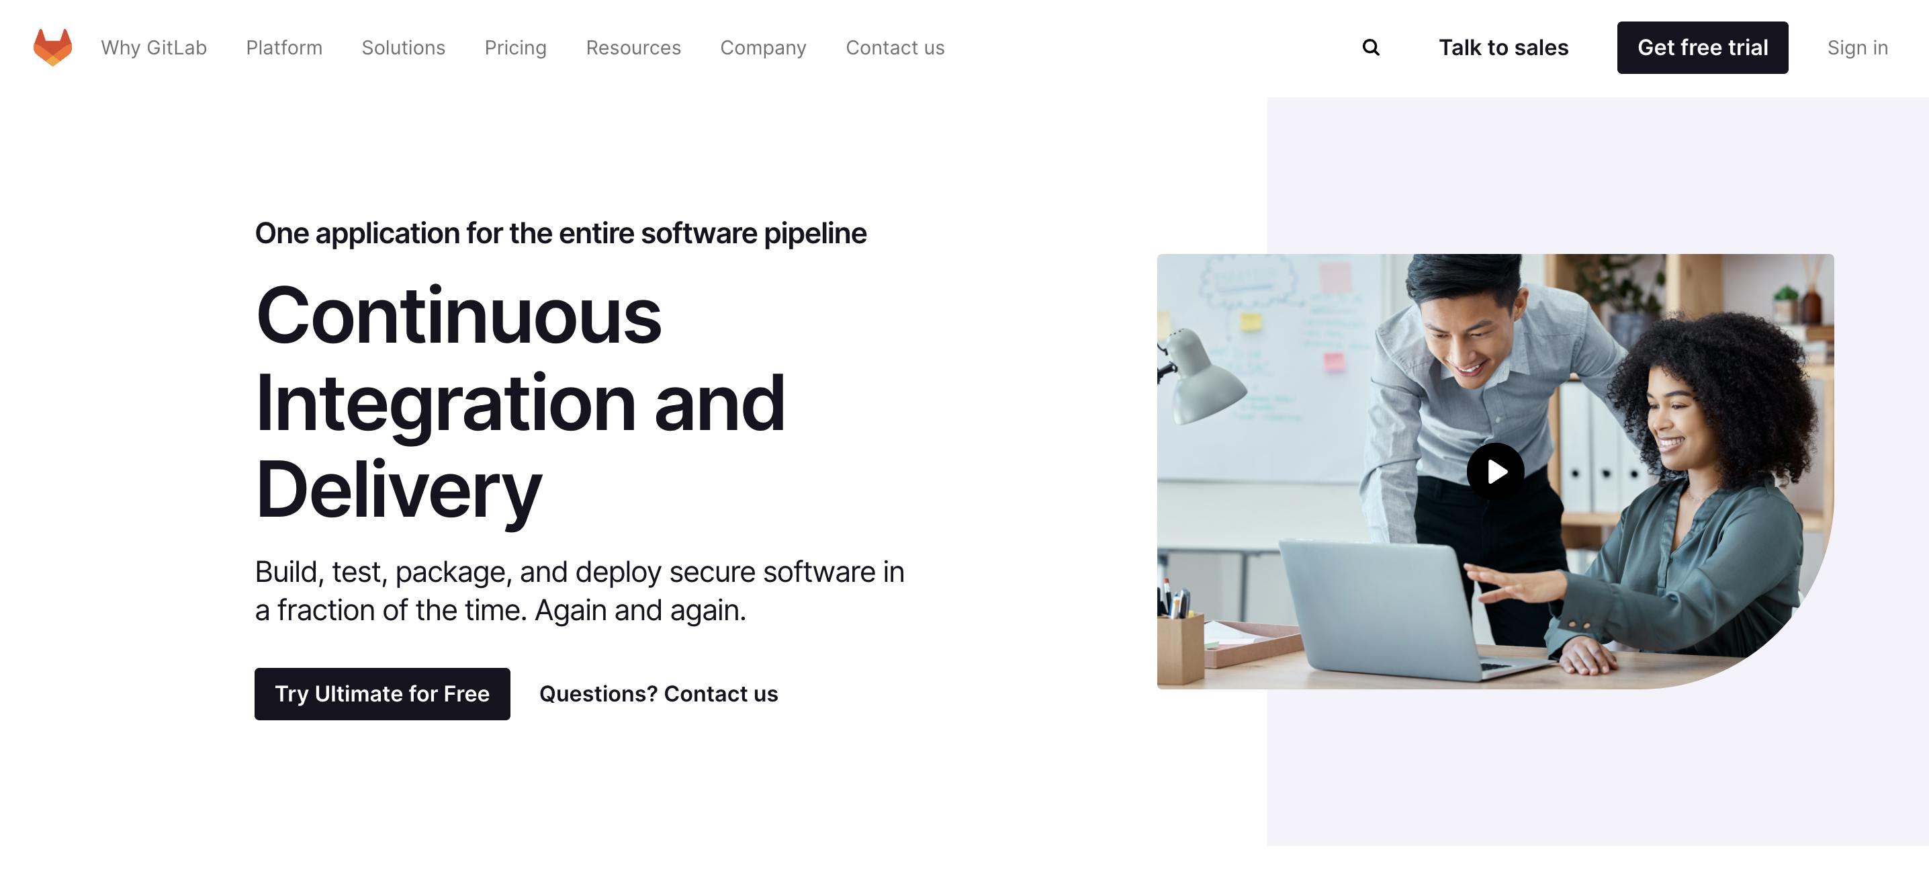Click 'Questions? Contact us' link
The width and height of the screenshot is (1929, 895).
pos(658,693)
